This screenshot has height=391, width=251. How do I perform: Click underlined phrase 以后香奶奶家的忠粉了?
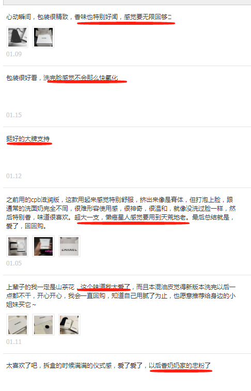(180, 366)
